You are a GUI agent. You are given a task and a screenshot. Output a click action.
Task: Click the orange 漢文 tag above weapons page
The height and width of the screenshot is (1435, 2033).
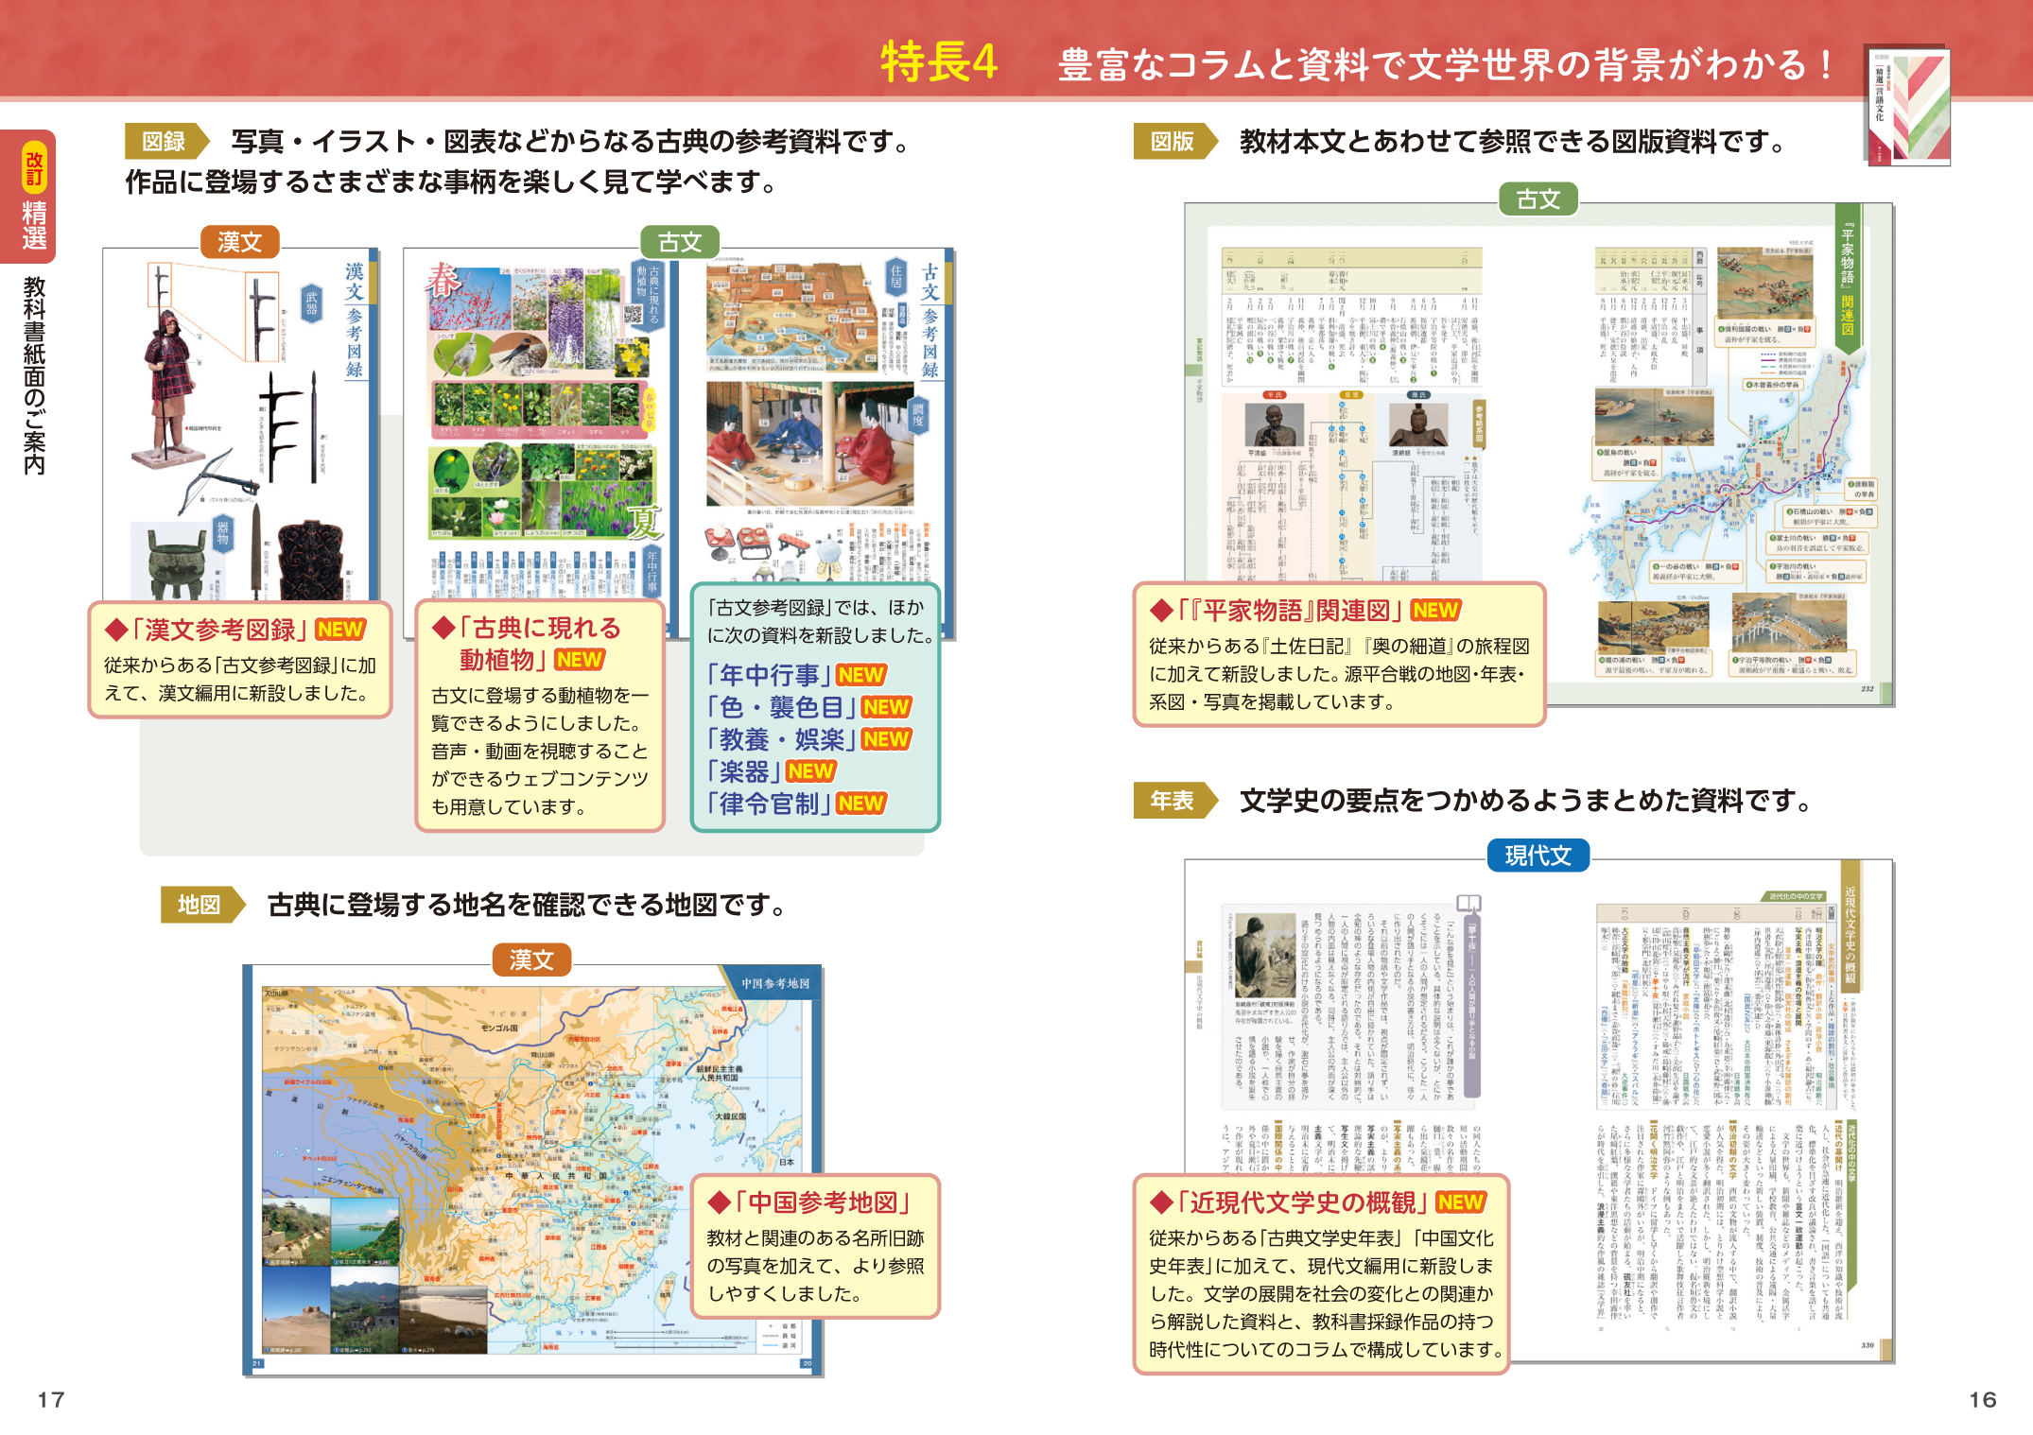(240, 242)
